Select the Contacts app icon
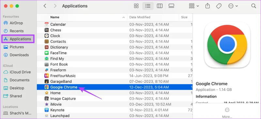Viewport: 261px width, 119px height. 47,41
